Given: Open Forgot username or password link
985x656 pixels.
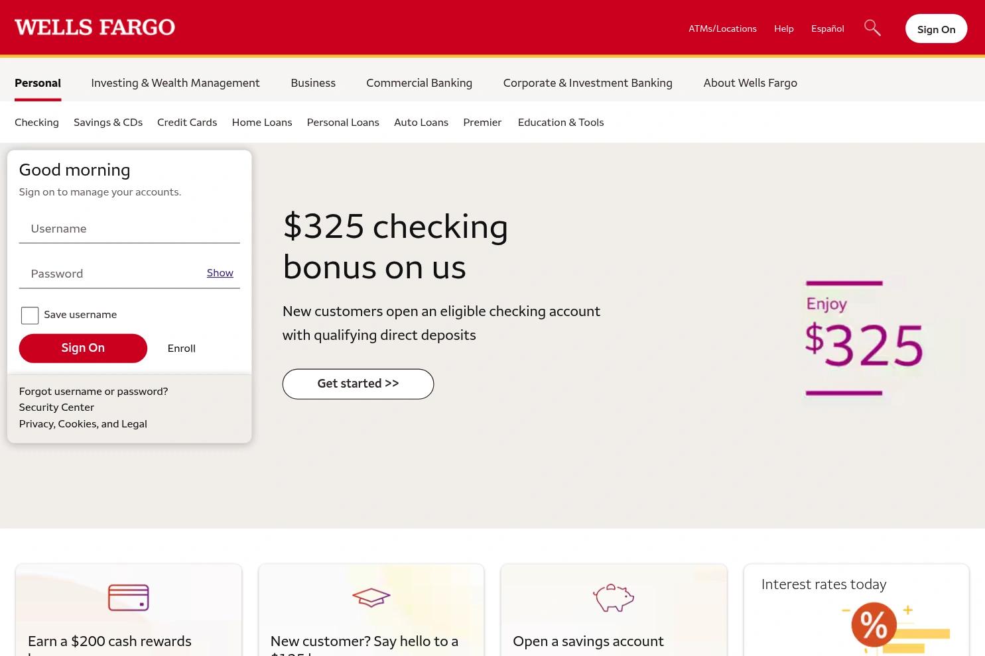Looking at the screenshot, I should [94, 392].
